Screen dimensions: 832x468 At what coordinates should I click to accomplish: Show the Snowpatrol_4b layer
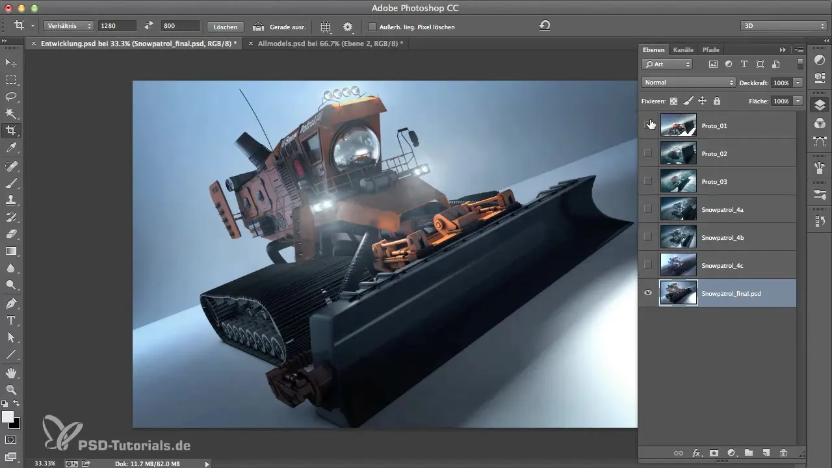647,237
